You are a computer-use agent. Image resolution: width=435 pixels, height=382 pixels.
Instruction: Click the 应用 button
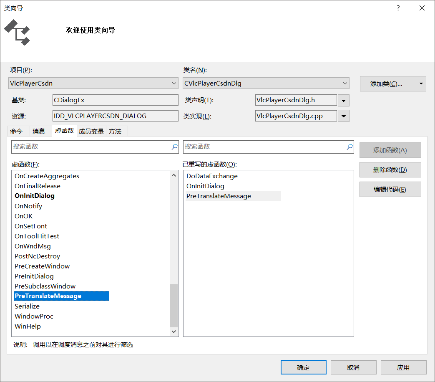(403, 367)
